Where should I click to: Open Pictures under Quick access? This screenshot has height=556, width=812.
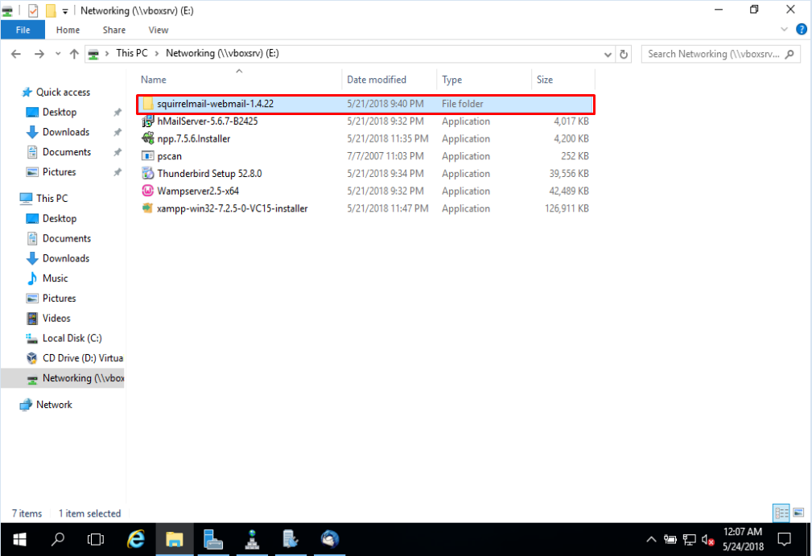(59, 172)
